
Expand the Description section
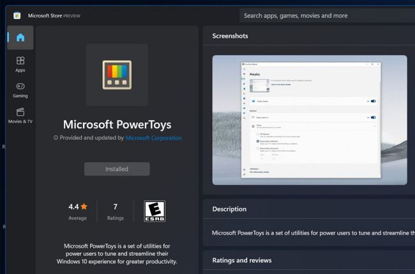[x=229, y=209]
